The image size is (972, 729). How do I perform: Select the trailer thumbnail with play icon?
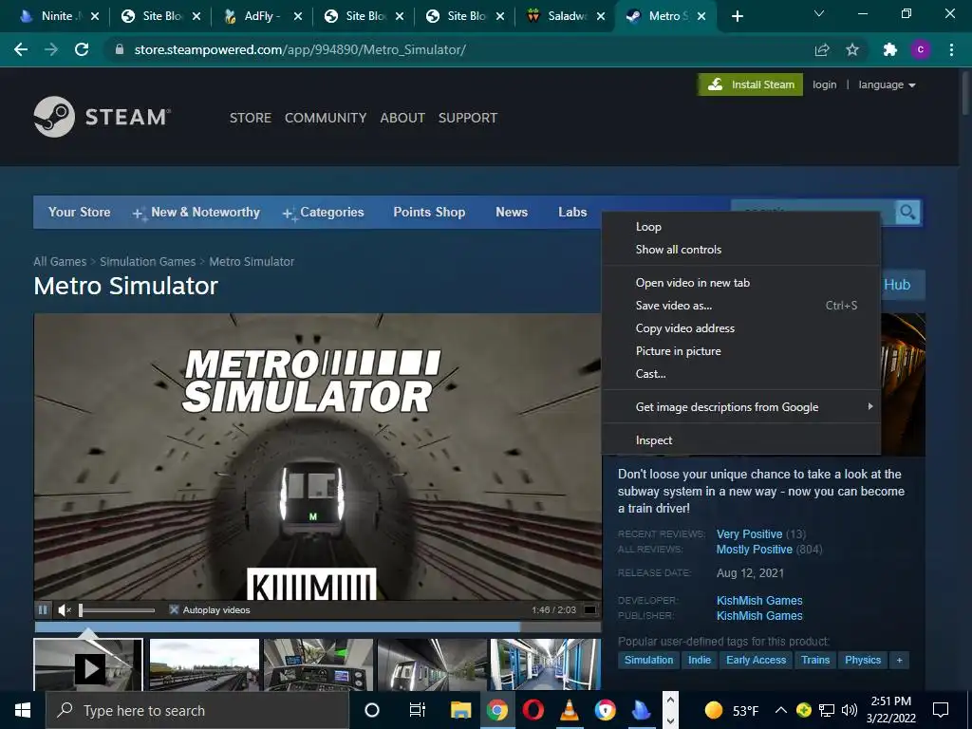click(x=88, y=665)
